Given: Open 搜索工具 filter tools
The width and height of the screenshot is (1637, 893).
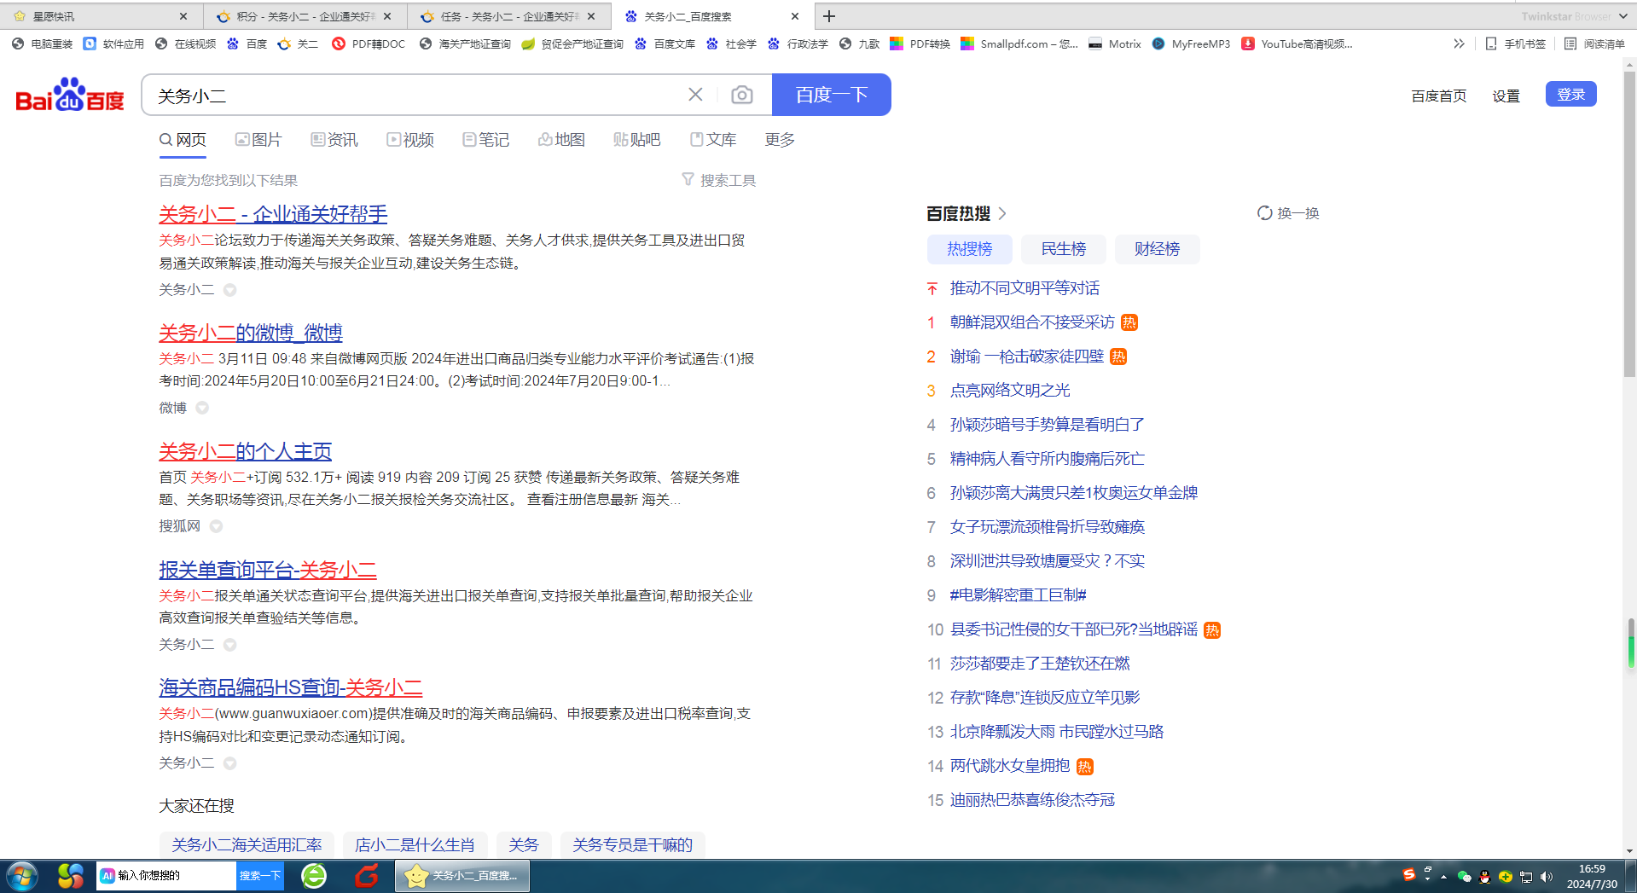Looking at the screenshot, I should point(719,180).
